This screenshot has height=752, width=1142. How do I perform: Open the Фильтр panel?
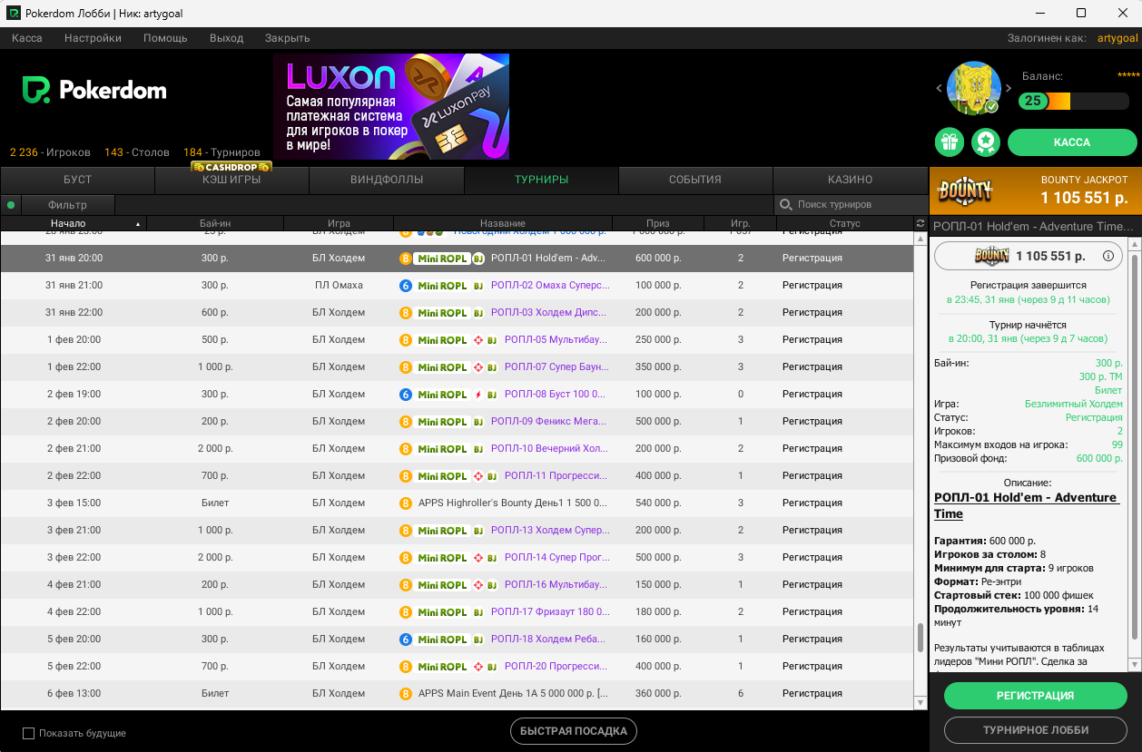pyautogui.click(x=68, y=205)
